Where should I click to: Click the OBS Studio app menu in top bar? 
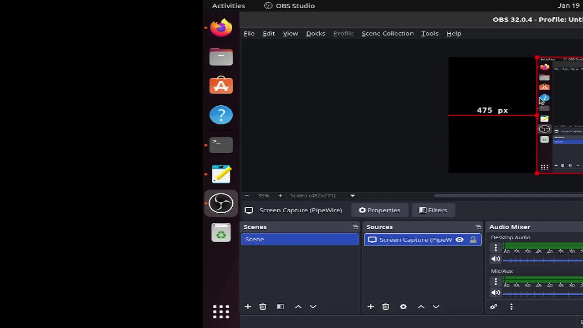(290, 5)
